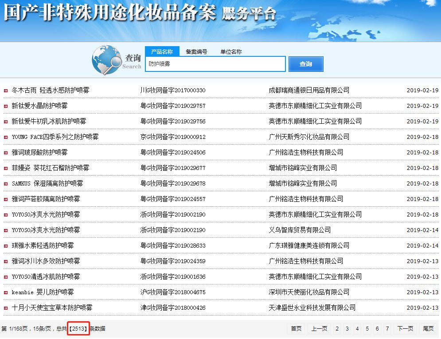Click red bullet beside YOUNG FACE entry
Image resolution: width=441 pixels, height=339 pixels.
point(6,137)
